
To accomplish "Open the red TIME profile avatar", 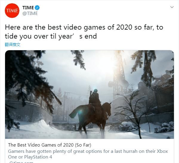I will tap(12, 10).
